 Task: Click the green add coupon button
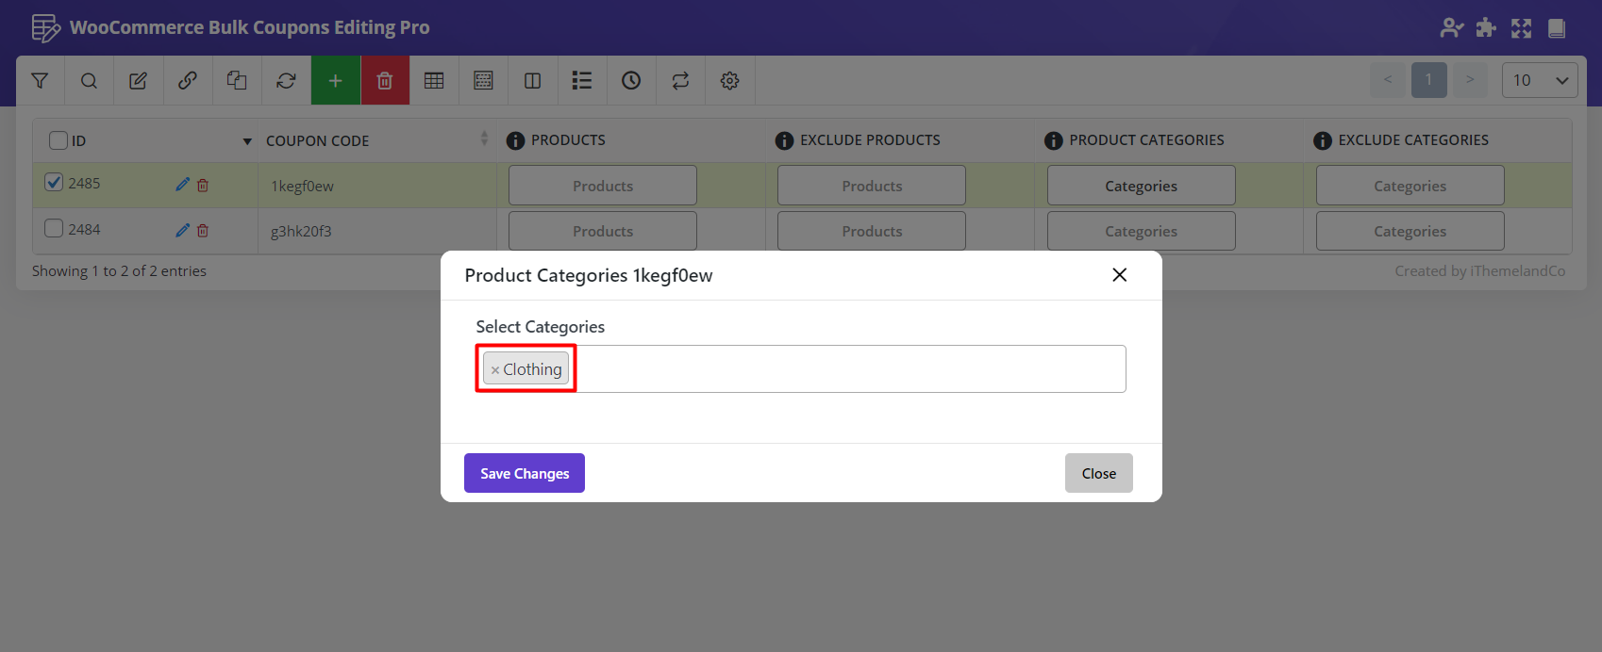[335, 81]
